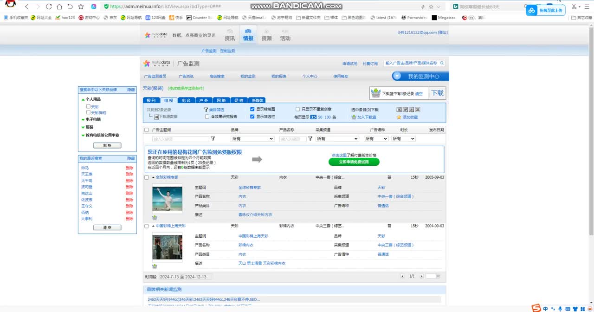Click the second export-format icon above 添加收藏
This screenshot has width=594, height=312.
pyautogui.click(x=405, y=110)
